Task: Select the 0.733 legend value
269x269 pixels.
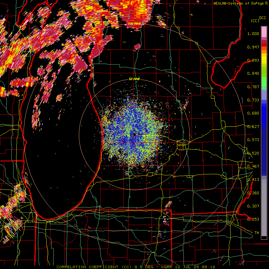Action: [x=253, y=100]
